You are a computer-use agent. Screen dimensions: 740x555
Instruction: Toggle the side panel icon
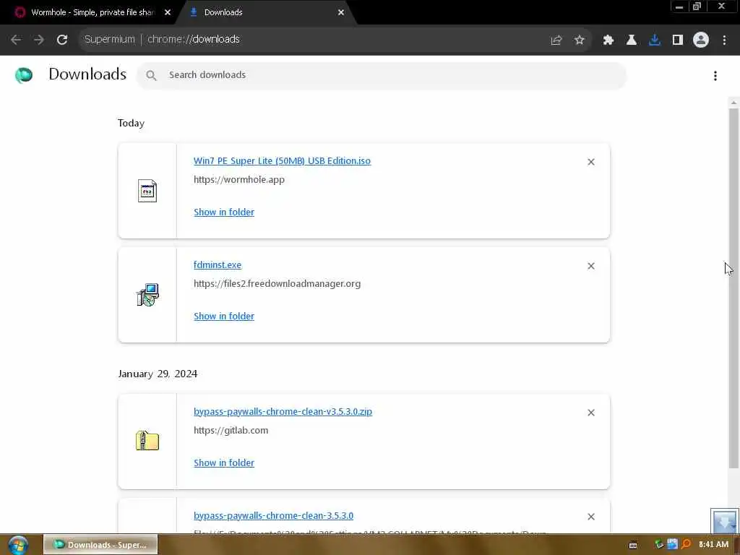pos(677,40)
